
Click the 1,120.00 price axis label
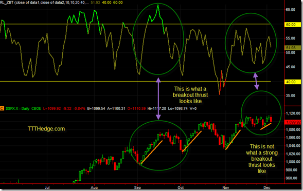(293, 113)
